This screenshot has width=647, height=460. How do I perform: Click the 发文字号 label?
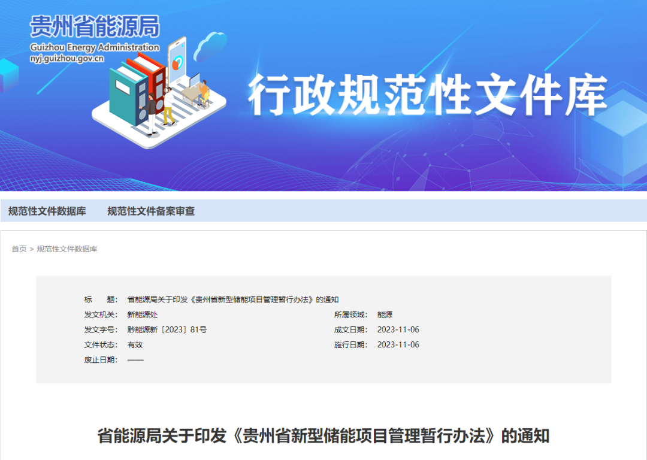coord(101,329)
